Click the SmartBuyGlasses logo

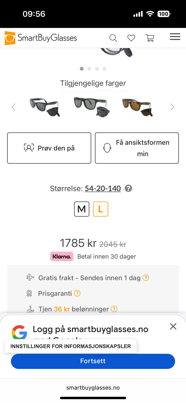coord(41,38)
